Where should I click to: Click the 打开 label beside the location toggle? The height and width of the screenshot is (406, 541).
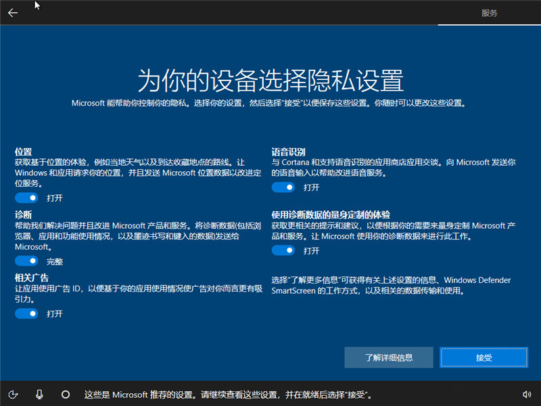point(55,197)
